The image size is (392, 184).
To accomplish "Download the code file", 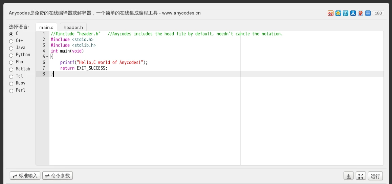I will coord(348,176).
